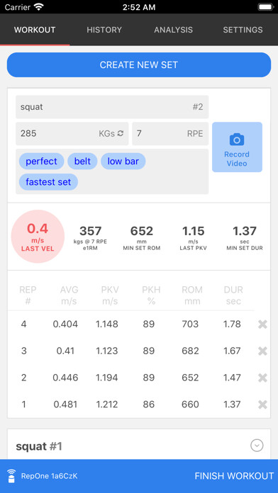
Task: Remove rep 1 with the X icon
Action: (262, 404)
